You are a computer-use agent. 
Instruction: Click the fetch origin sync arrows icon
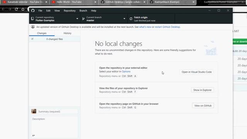pyautogui.click(x=131, y=19)
